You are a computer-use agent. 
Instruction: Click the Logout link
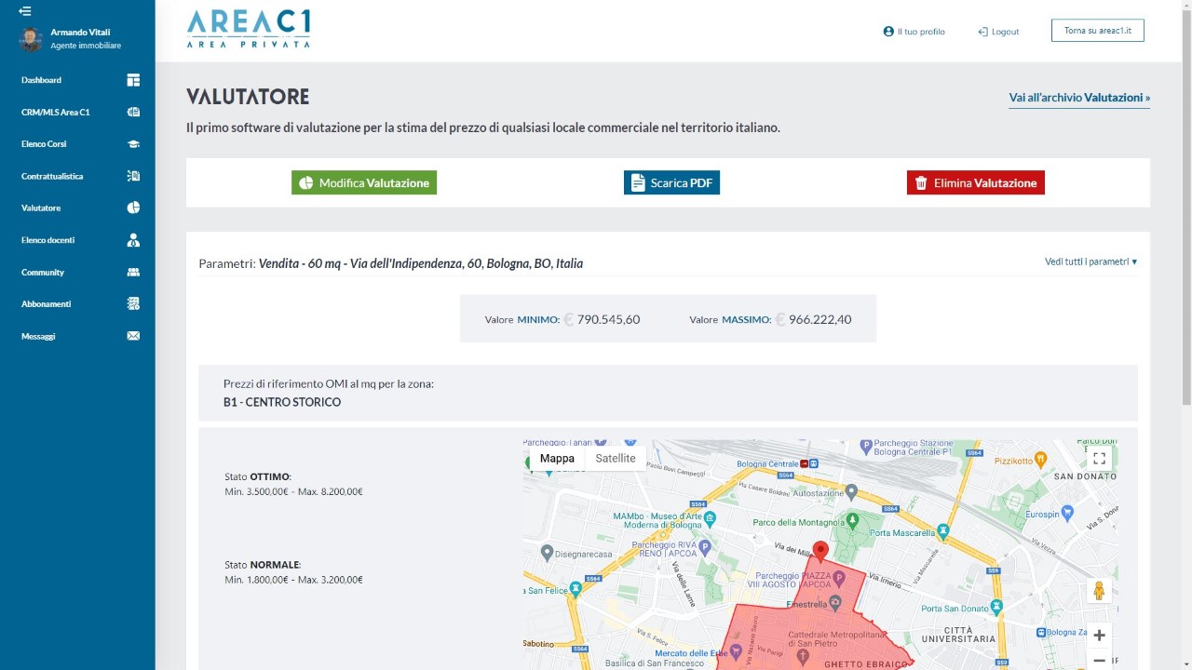point(998,32)
